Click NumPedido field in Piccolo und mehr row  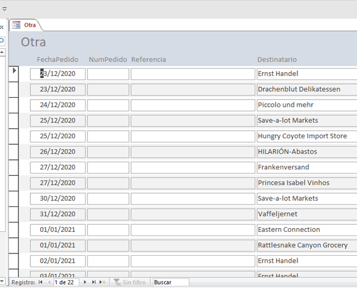(108, 105)
